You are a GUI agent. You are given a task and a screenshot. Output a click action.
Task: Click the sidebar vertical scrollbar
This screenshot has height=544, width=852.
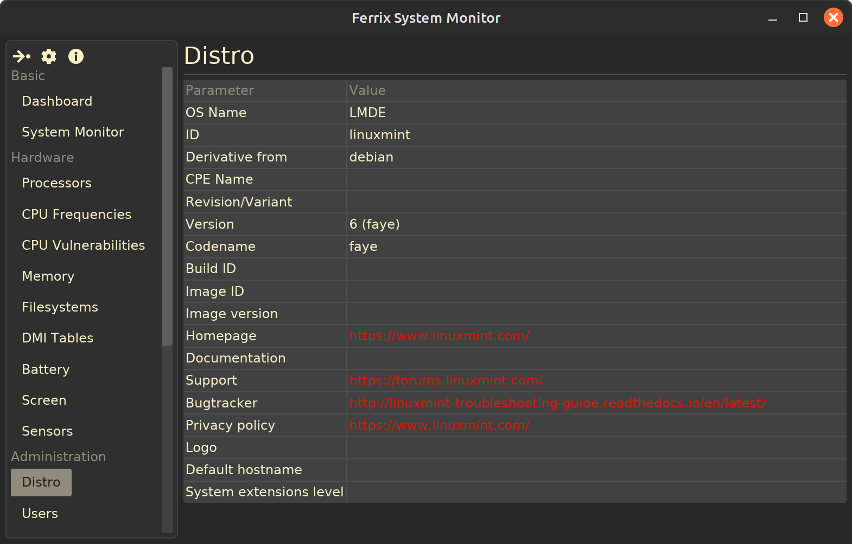coord(167,206)
